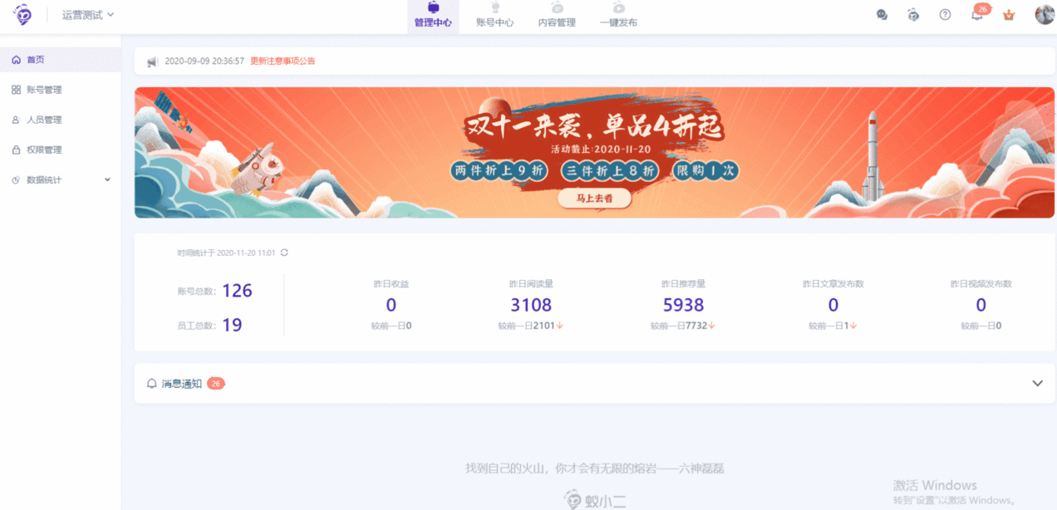
Task: Click the mascot robot icon in top bar
Action: coord(913,14)
